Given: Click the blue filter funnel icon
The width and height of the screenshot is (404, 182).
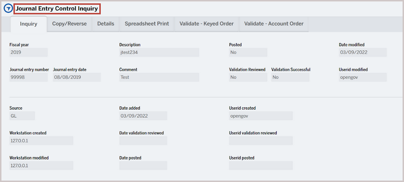Looking at the screenshot, I should 8,9.
